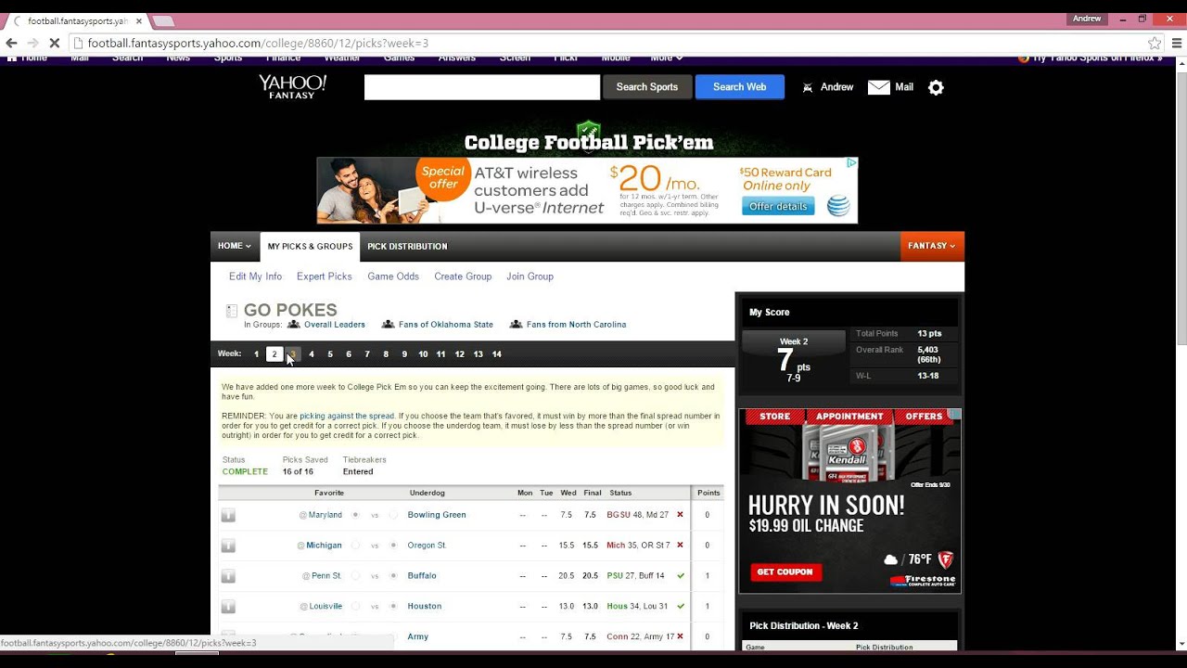The width and height of the screenshot is (1187, 668).
Task: Click the Search Sports button
Action: 647,87
